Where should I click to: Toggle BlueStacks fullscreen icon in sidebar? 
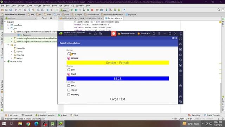tap(180, 39)
